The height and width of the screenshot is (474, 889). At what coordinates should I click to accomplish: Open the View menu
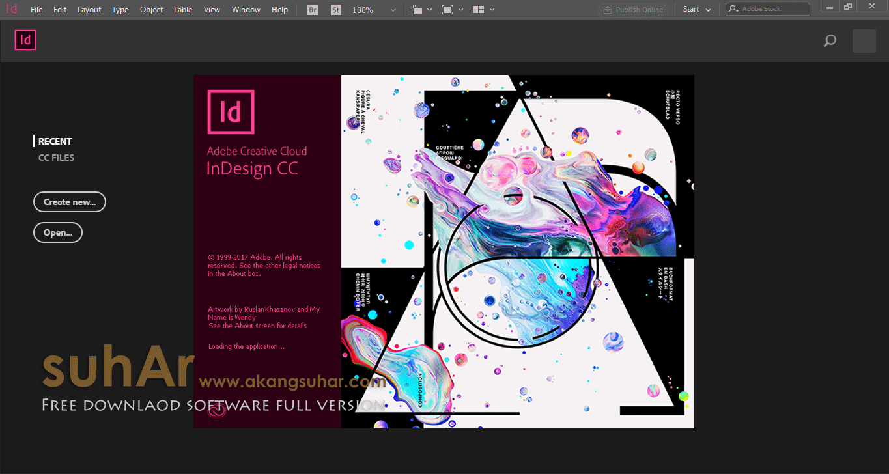click(x=212, y=10)
